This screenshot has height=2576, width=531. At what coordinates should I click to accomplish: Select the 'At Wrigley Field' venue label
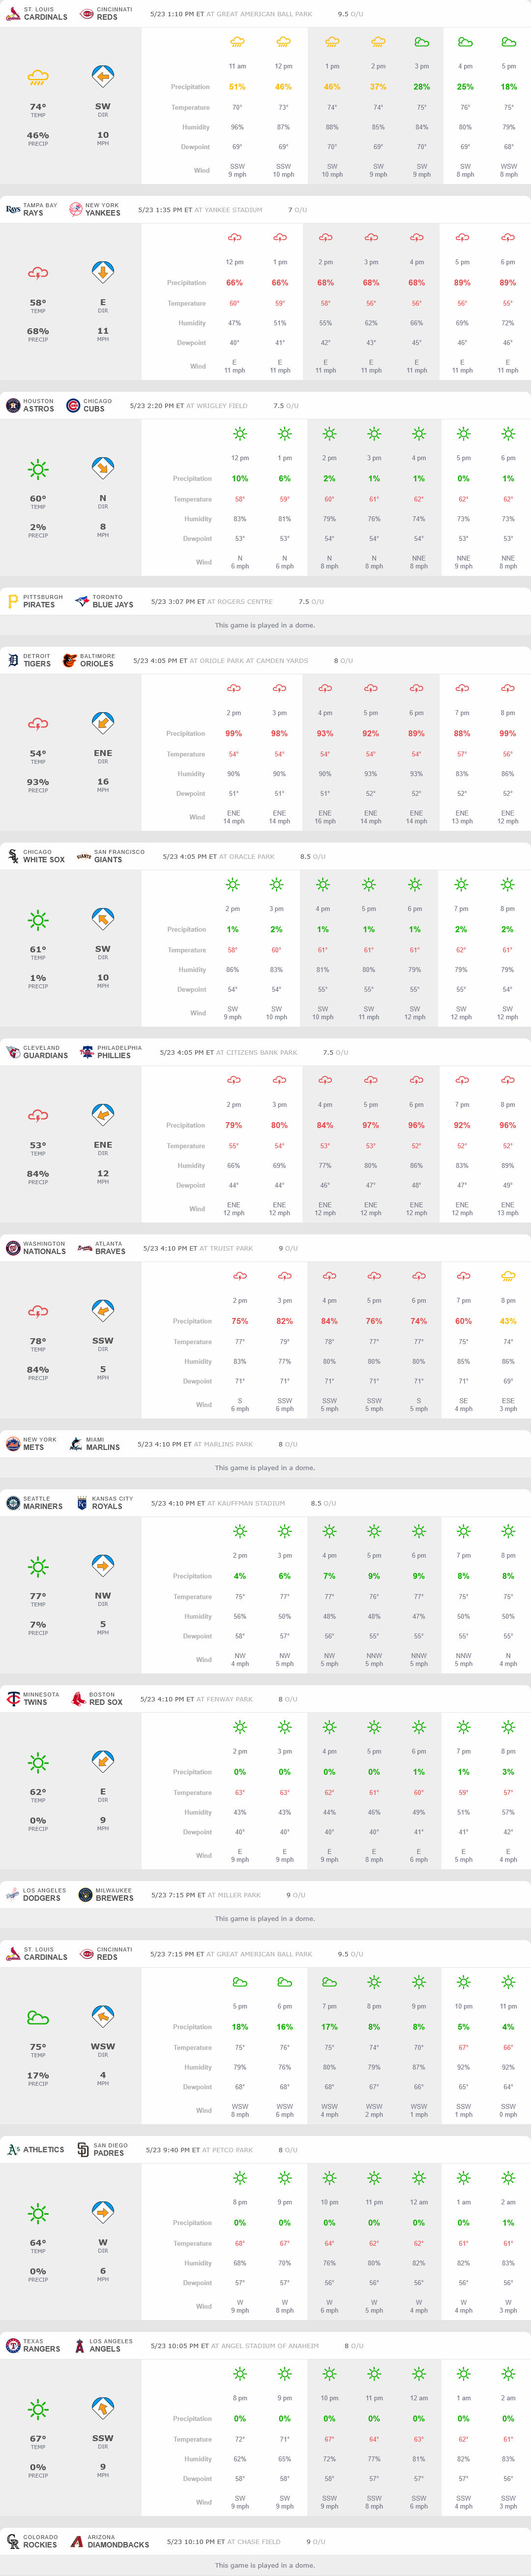click(218, 406)
